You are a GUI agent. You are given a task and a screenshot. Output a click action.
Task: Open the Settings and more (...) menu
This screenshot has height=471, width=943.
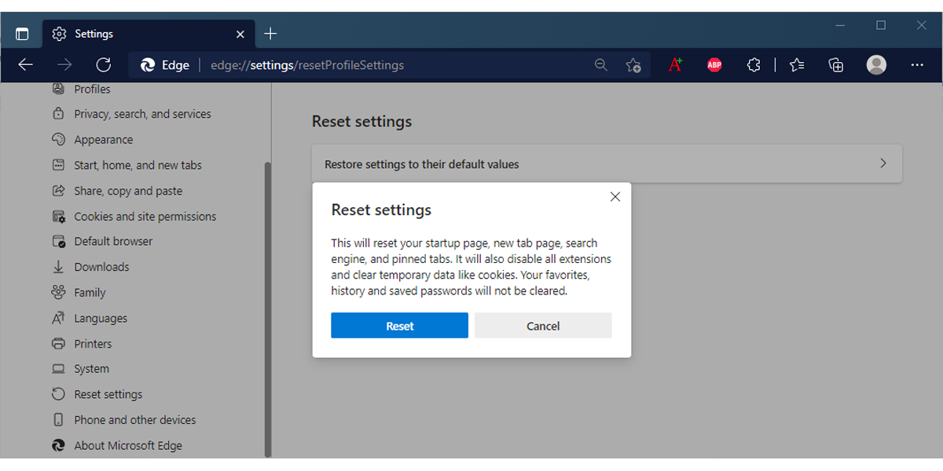pos(916,65)
